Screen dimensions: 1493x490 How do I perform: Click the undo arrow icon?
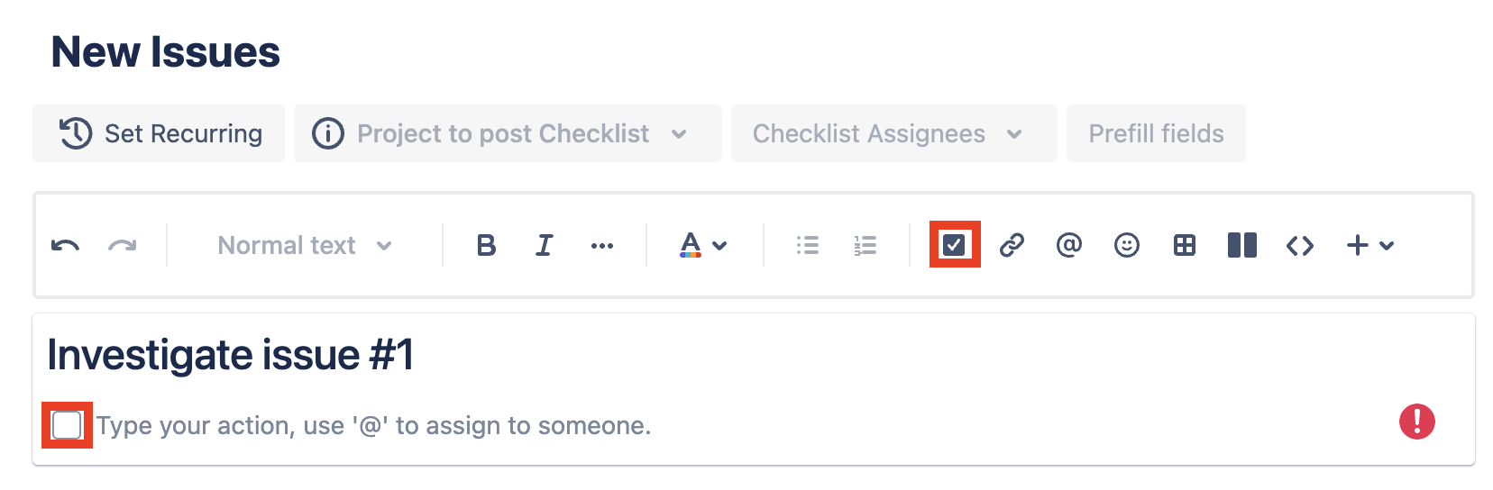click(x=65, y=245)
